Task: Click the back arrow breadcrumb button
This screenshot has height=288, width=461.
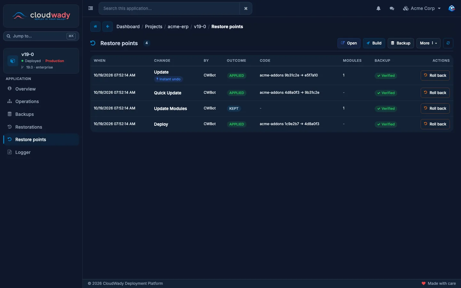Action: pos(108,27)
